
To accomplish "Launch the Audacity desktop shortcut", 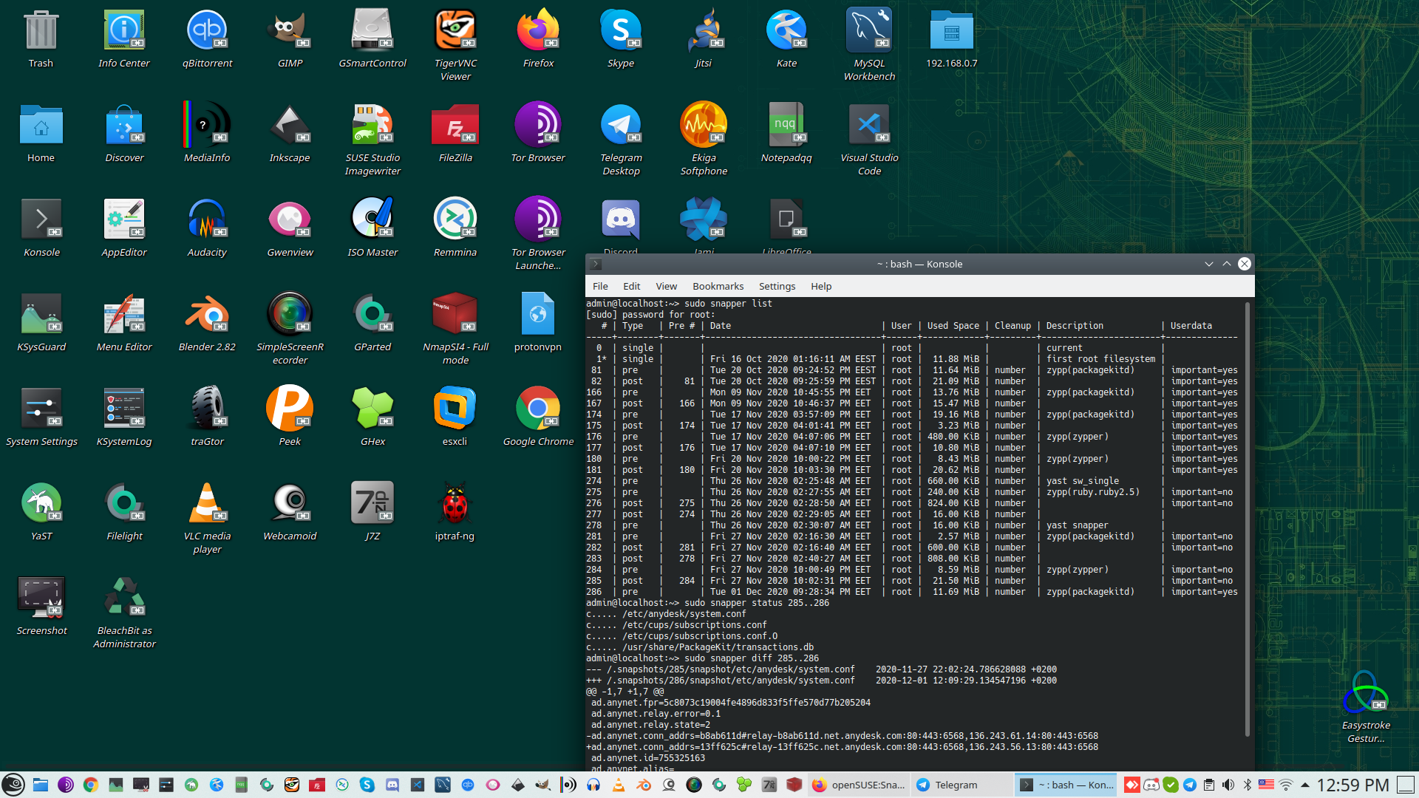I will point(207,219).
